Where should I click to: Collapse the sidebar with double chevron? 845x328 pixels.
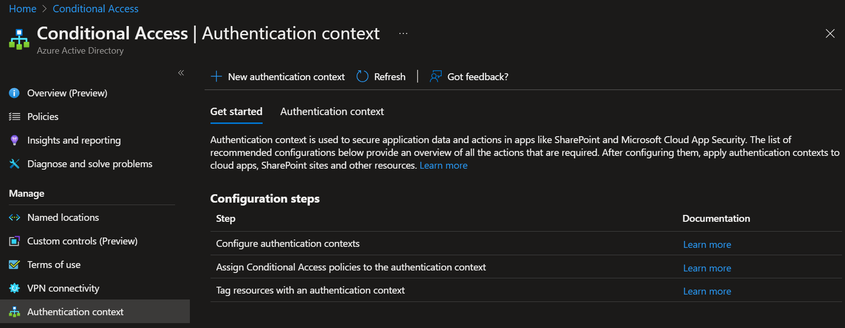[181, 73]
